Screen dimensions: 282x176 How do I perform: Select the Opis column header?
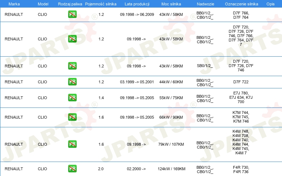click(270, 4)
